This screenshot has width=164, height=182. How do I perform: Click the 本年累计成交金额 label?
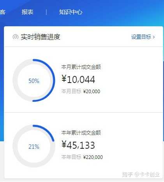[81, 133]
